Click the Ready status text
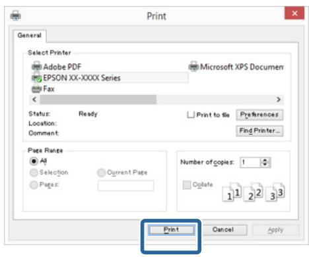 click(88, 114)
